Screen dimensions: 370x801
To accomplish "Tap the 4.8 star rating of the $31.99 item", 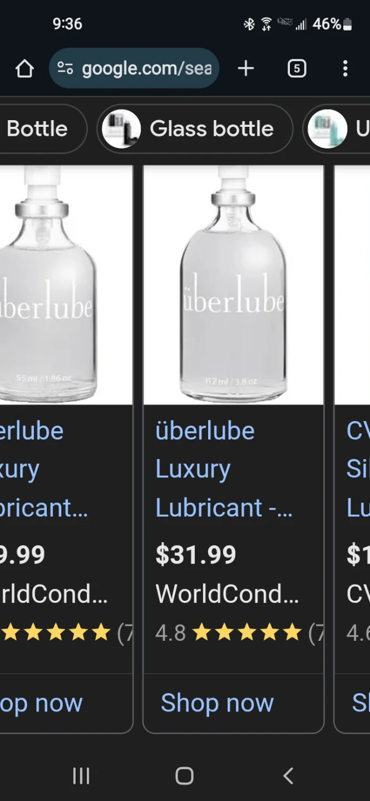I will 228,632.
